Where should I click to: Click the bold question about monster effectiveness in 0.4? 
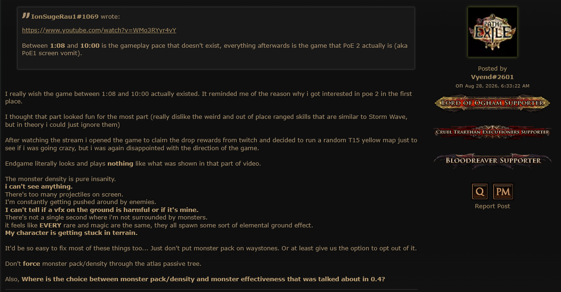(203, 279)
